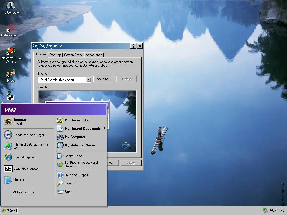Open My Computer desktop icon with binoculars
The width and height of the screenshot is (287, 215).
point(11,8)
